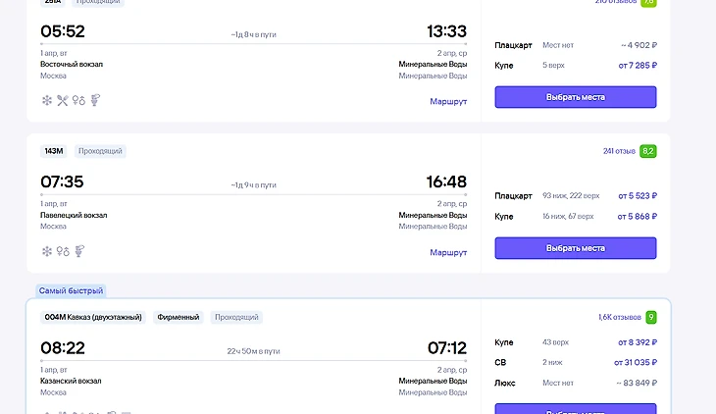Select СВ fare от 31 035 ₽

tap(635, 362)
